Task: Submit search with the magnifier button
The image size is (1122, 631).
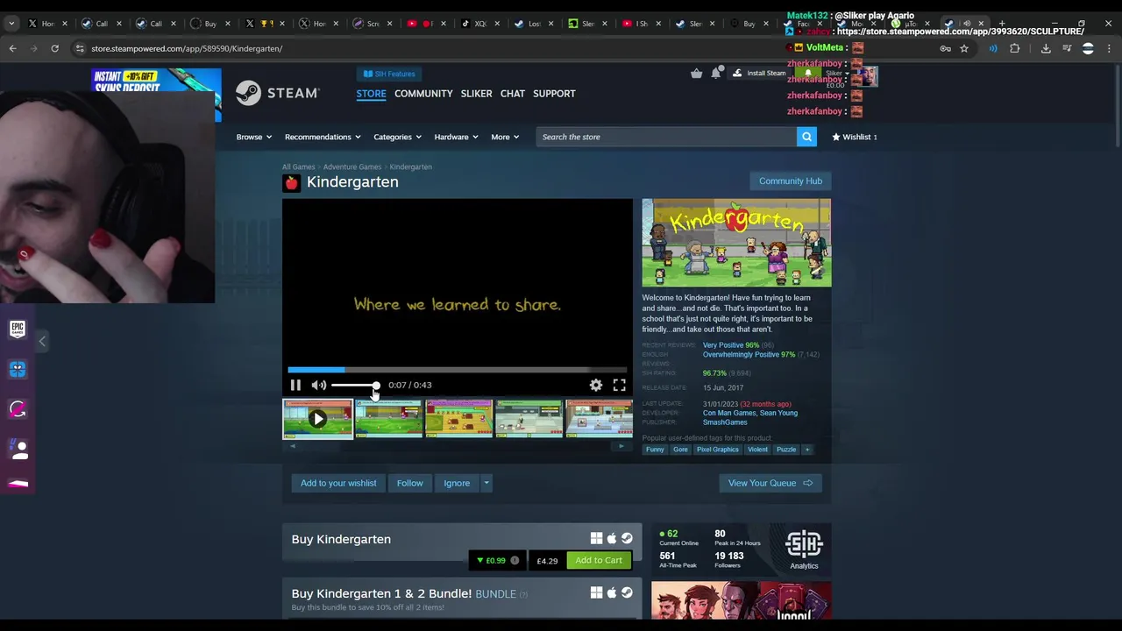Action: (x=806, y=137)
